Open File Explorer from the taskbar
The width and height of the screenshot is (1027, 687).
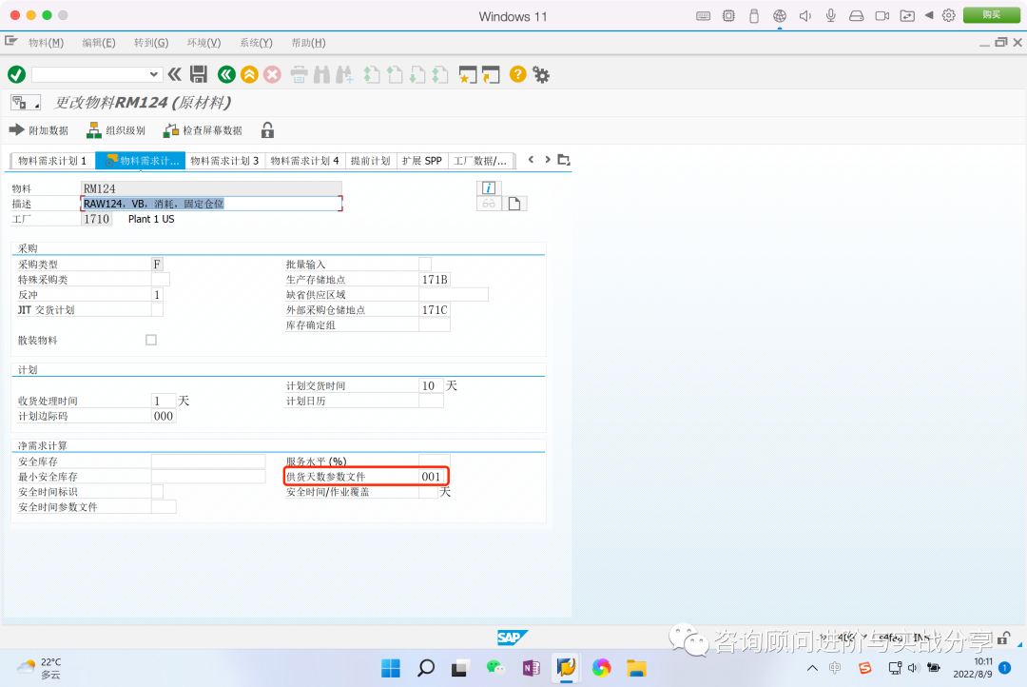pyautogui.click(x=636, y=668)
